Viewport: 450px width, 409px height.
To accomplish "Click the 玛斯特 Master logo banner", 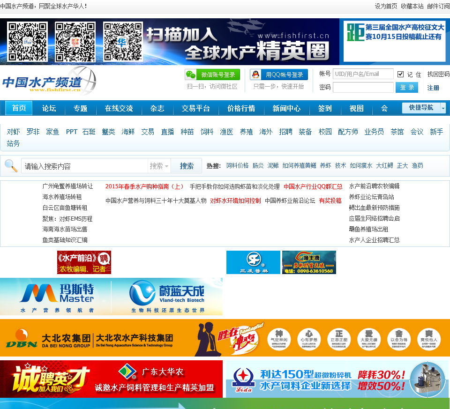I will [x=56, y=297].
